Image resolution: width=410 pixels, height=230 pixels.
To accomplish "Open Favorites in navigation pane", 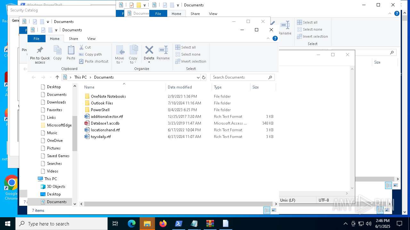I will click(x=54, y=110).
